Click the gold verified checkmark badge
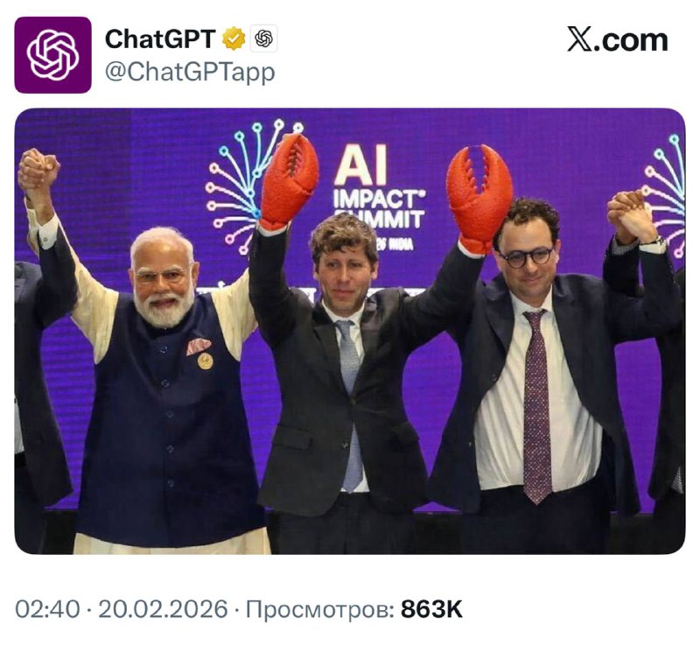 233,39
